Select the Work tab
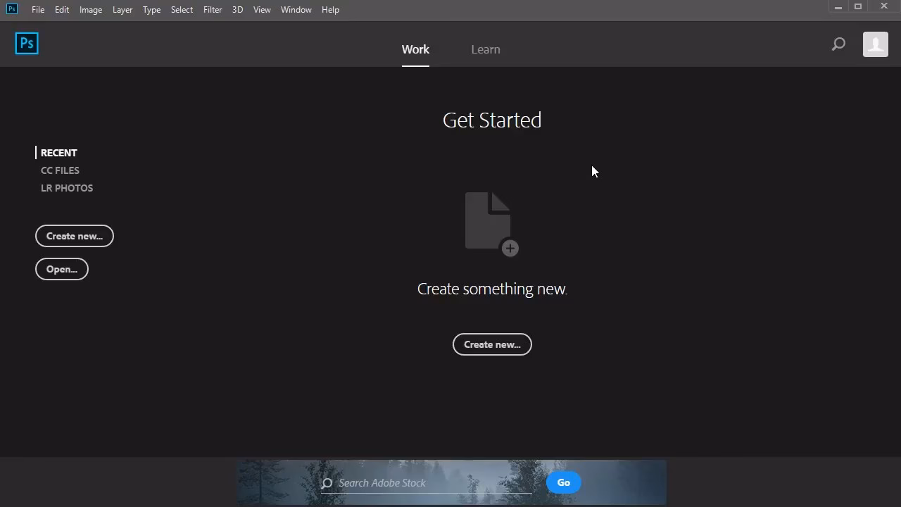 pyautogui.click(x=415, y=49)
